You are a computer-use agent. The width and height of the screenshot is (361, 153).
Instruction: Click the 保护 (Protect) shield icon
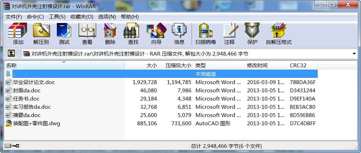(x=252, y=31)
